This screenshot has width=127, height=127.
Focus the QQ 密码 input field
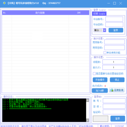point(114,106)
